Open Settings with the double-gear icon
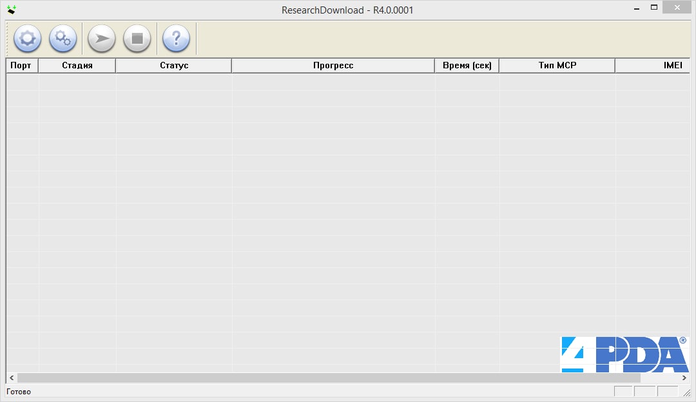The height and width of the screenshot is (402, 696). coord(63,39)
